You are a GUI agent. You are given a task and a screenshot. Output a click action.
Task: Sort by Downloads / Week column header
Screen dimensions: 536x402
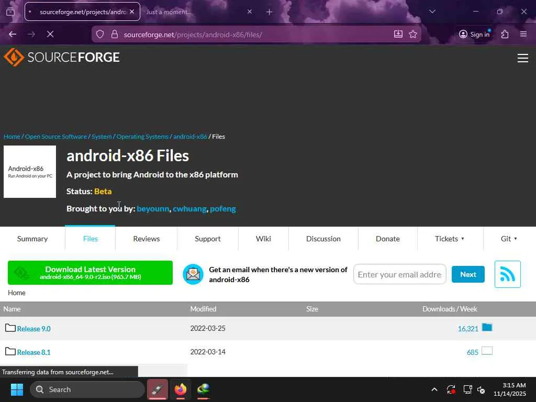(450, 309)
